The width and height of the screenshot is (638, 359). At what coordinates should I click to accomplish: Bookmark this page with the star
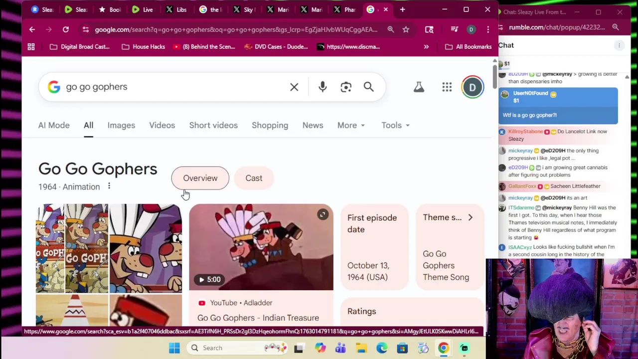[406, 29]
